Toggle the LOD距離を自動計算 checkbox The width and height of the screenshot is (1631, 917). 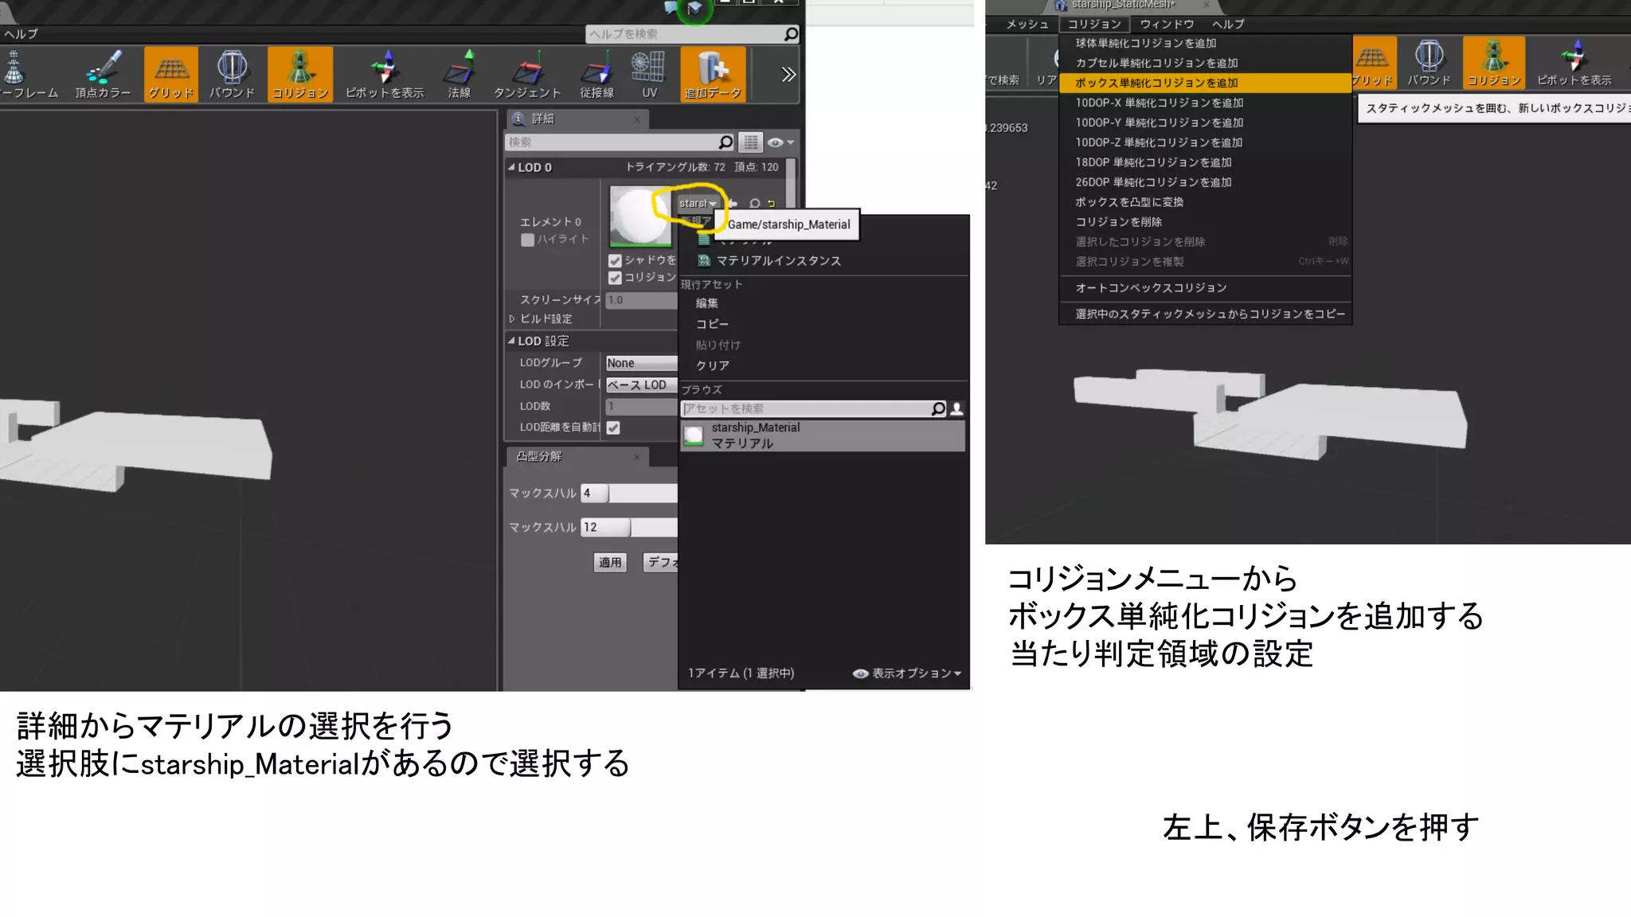click(613, 427)
